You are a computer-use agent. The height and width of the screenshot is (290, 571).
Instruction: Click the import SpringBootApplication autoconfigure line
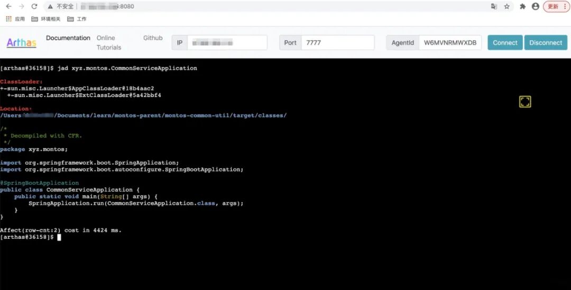[122, 169]
